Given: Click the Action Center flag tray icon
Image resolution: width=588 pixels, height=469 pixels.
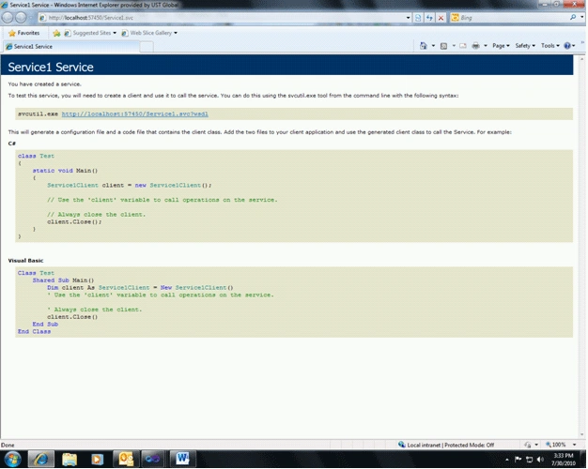Looking at the screenshot, I should pyautogui.click(x=518, y=460).
